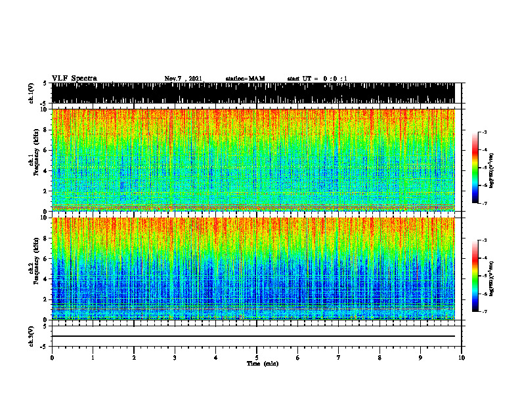Click the "ch.3(V)" axis label
The width and height of the screenshot is (520, 401).
(32, 336)
